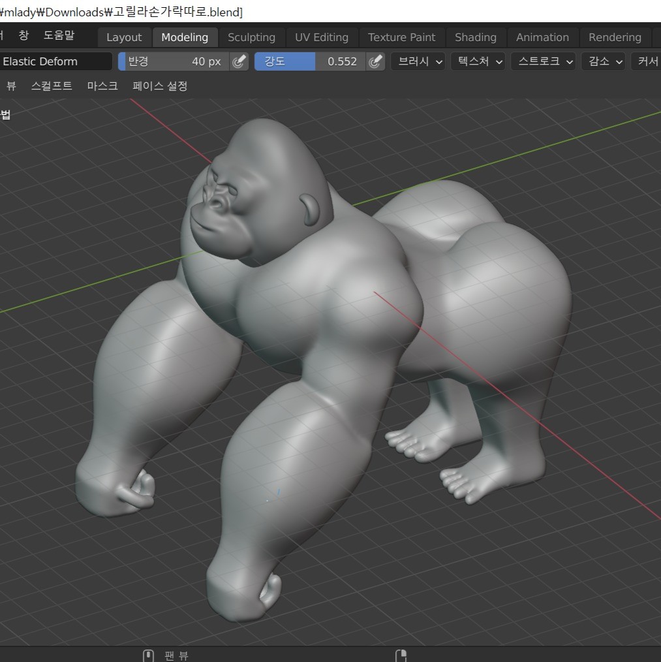The height and width of the screenshot is (662, 661).
Task: Open the Animation workspace tab
Action: 542,37
